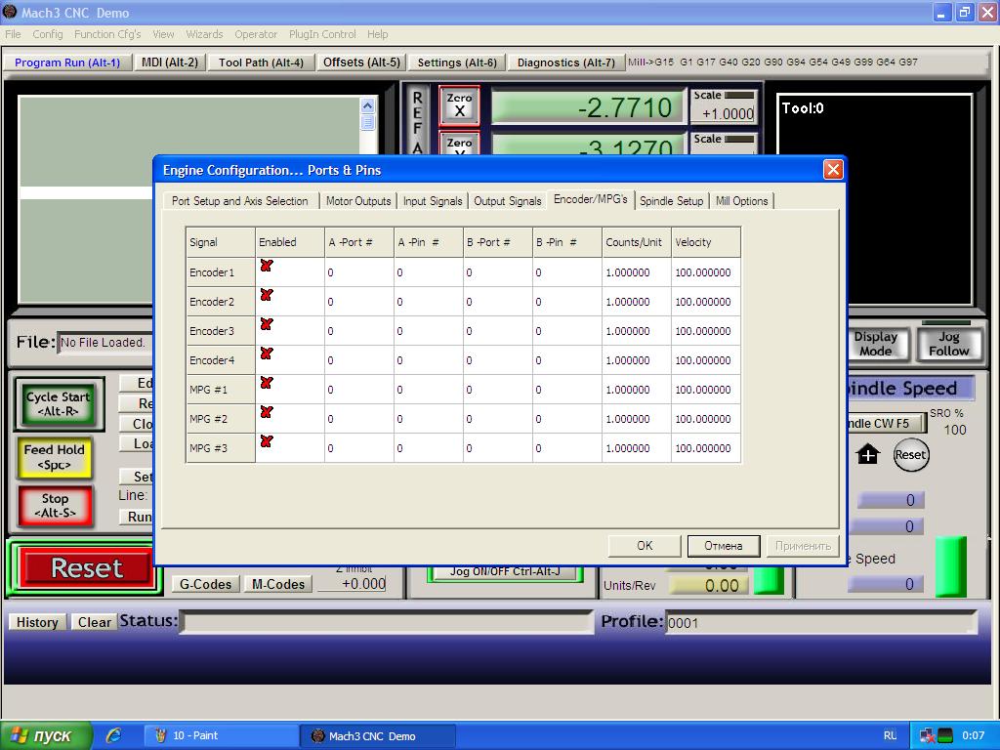Screen dimensions: 1000x750
Task: Click MPG #3 B-Pin # cell
Action: (567, 448)
